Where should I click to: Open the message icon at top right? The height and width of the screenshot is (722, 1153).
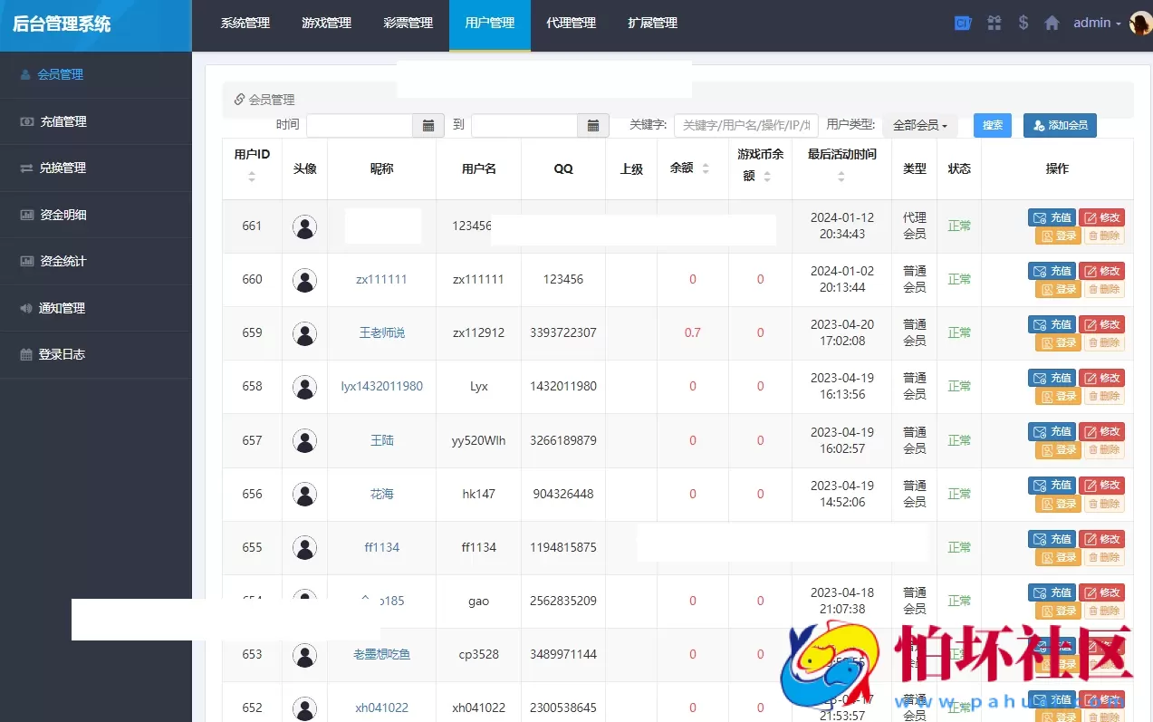962,22
